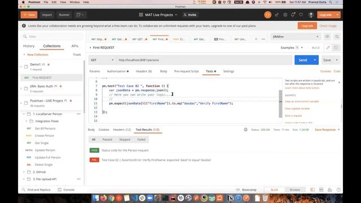This screenshot has height=203, width=361.
Task: Click the heart icon in header
Action: pos(301,15)
